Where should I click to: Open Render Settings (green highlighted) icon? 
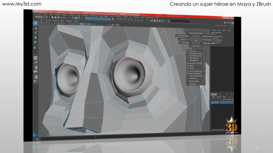click(163, 21)
